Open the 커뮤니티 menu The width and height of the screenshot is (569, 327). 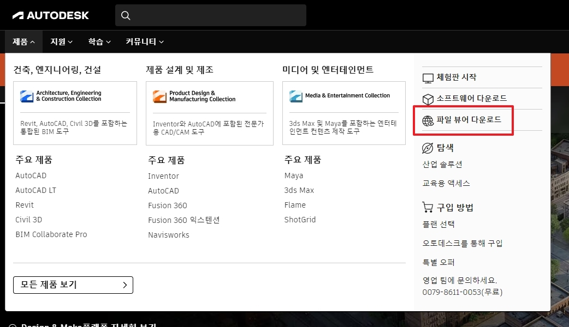(x=144, y=41)
